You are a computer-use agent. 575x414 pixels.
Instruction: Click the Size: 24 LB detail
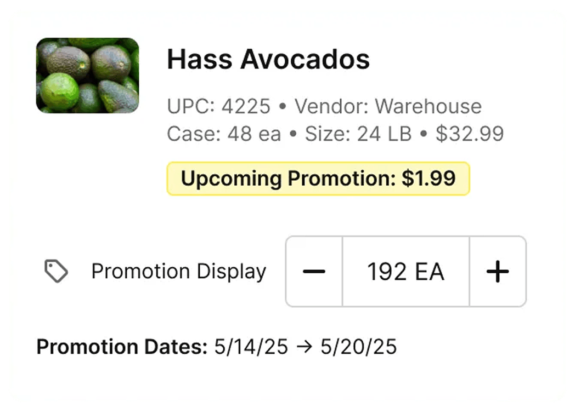point(358,134)
